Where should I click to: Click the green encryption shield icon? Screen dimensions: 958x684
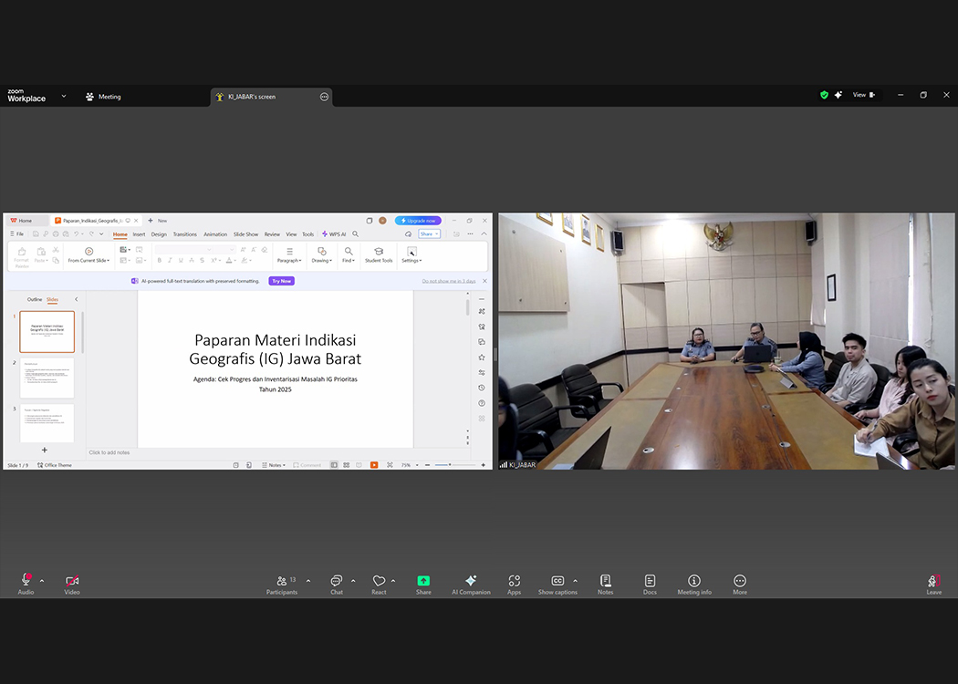pyautogui.click(x=824, y=96)
